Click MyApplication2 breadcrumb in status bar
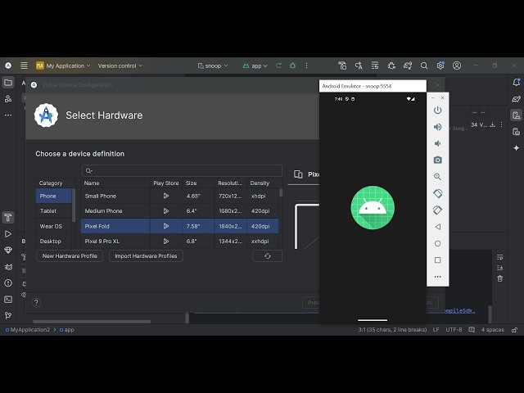 [27, 330]
